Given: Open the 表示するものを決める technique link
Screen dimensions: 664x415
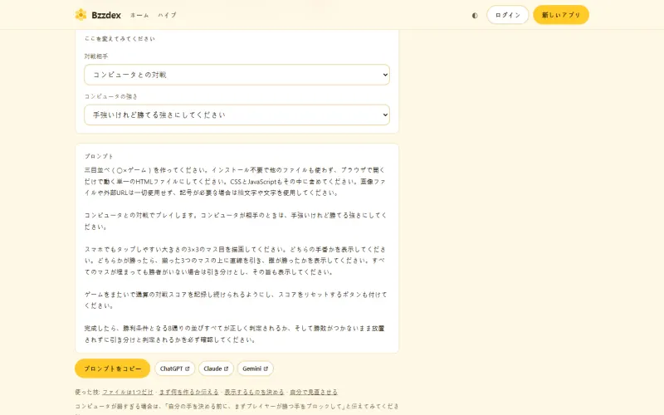Looking at the screenshot, I should (254, 392).
